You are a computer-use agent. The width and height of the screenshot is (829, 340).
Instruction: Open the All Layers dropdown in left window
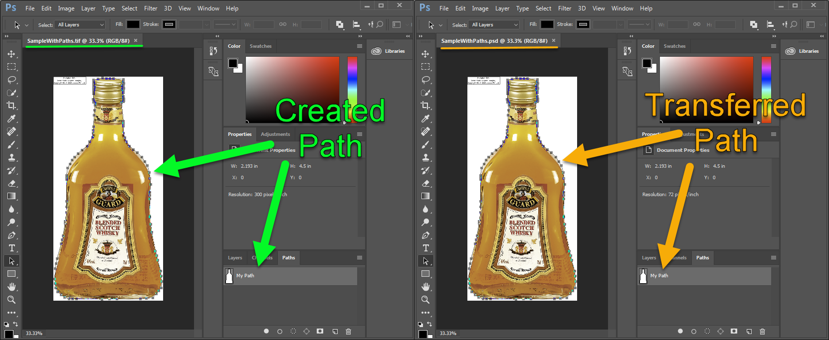point(81,25)
